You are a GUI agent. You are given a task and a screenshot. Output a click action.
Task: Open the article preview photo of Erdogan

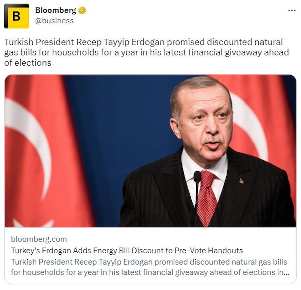[150, 151]
